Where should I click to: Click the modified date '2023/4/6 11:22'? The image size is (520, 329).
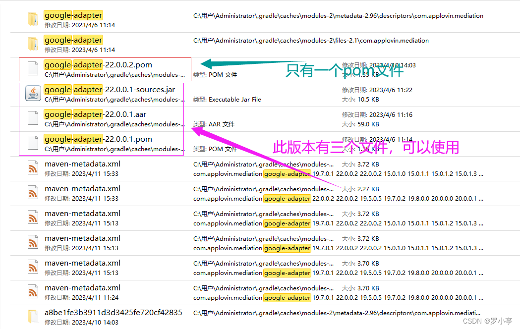click(391, 90)
